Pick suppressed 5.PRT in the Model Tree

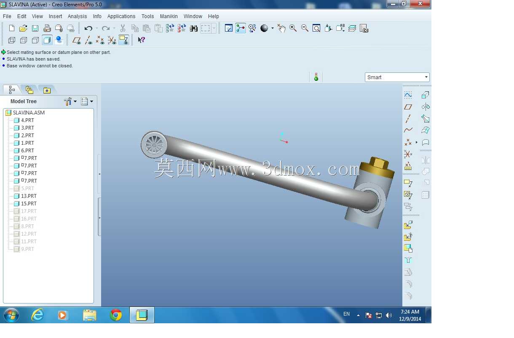coord(27,188)
